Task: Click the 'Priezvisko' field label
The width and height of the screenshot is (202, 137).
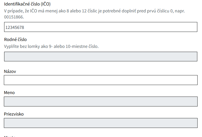Action: [x=14, y=114]
